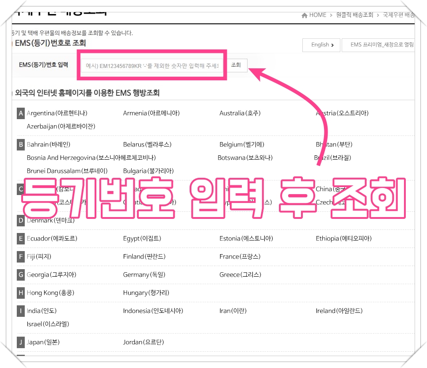This screenshot has height=368, width=427.
Task: Open Hungary(헝가리) tracking link
Action: pyautogui.click(x=146, y=293)
